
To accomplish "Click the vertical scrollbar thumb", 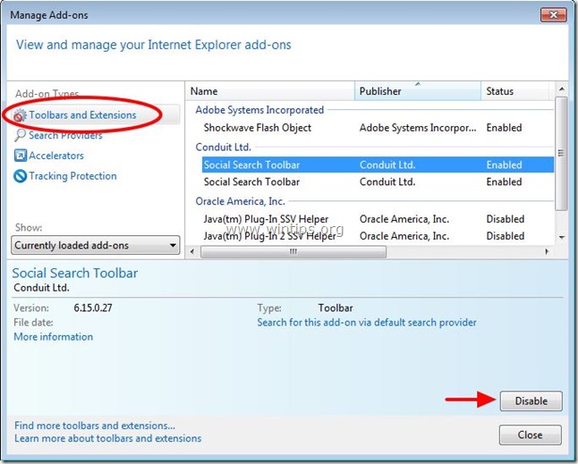I will [x=561, y=154].
